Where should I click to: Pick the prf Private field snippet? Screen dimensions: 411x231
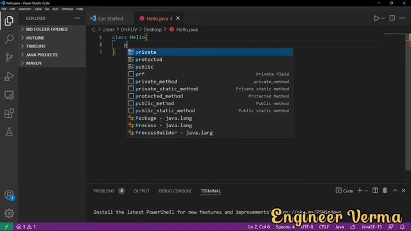210,74
